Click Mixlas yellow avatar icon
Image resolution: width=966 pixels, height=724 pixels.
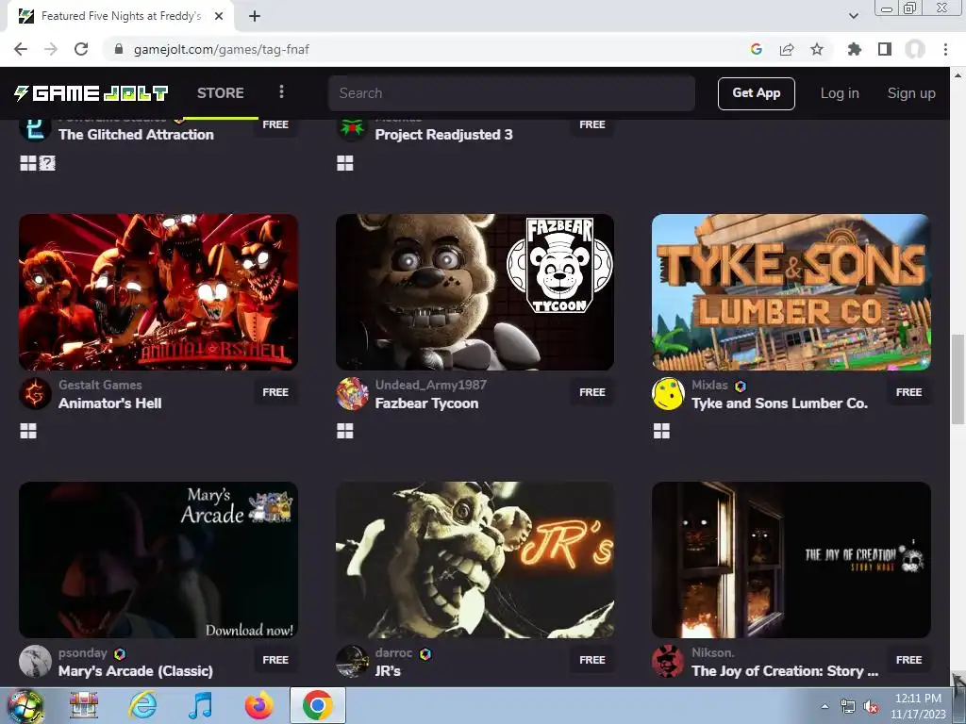click(668, 394)
